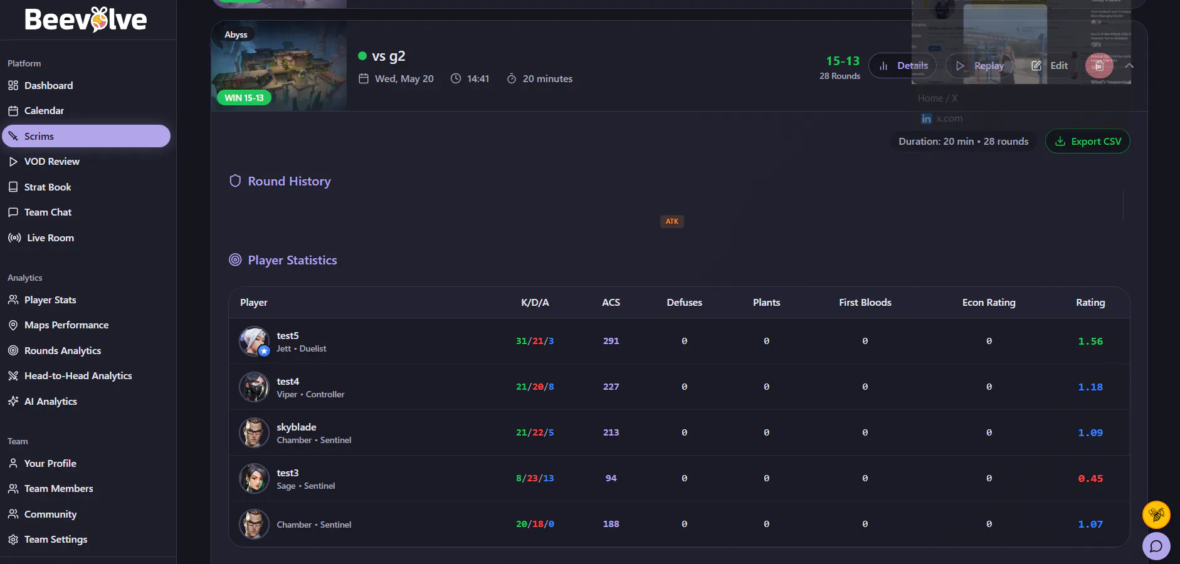Open the Live Room broadcast icon
This screenshot has width=1180, height=564.
[x=14, y=238]
